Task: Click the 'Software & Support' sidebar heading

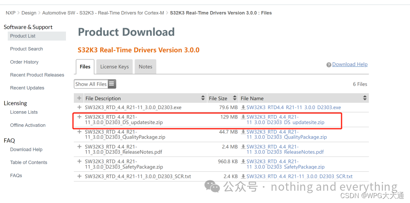Action: [x=28, y=27]
